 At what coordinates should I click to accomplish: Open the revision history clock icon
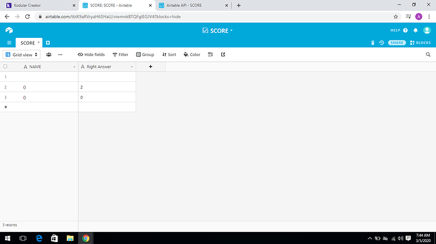382,43
